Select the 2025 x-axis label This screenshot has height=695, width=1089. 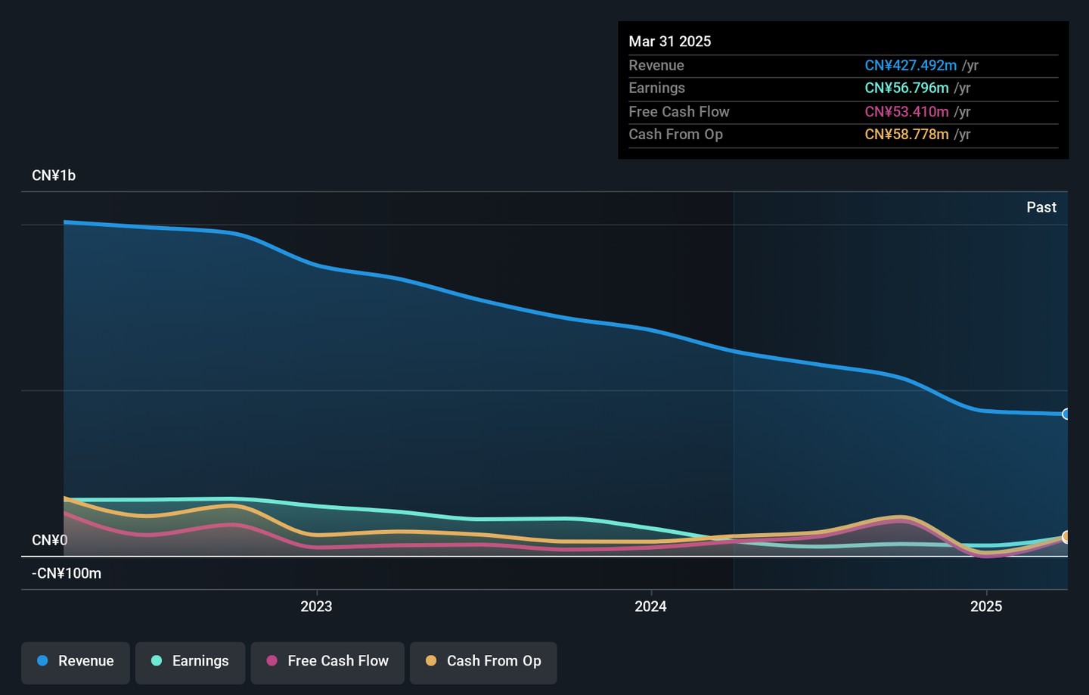(x=986, y=607)
